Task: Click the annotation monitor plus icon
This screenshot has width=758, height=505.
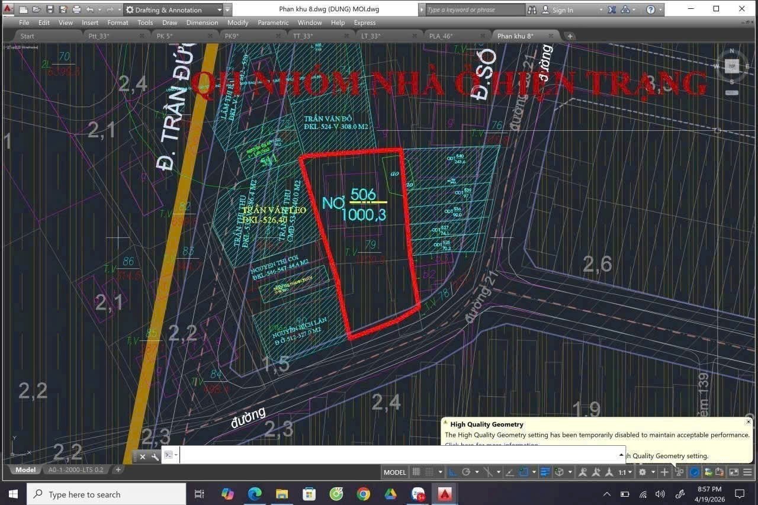Action: point(664,472)
